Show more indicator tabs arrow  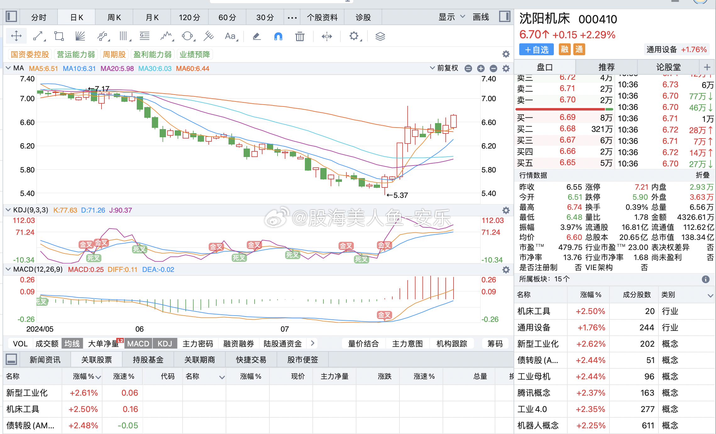click(312, 343)
